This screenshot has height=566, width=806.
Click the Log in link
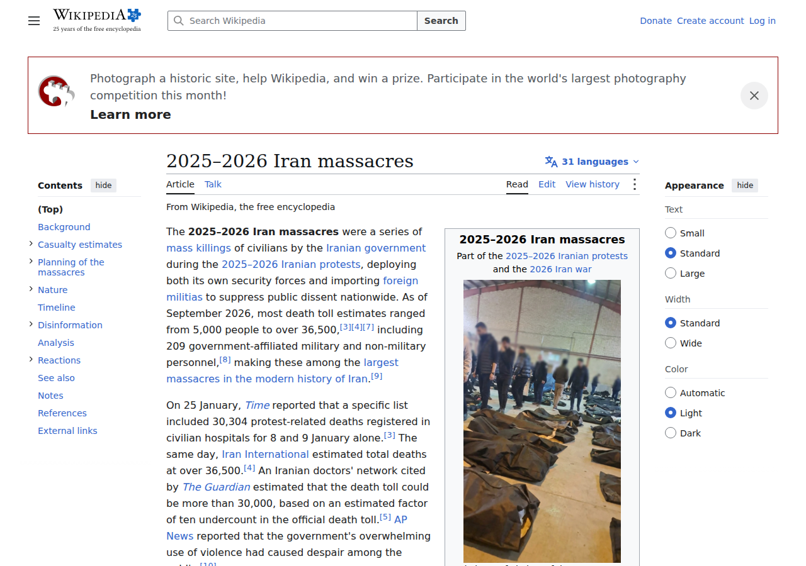(x=762, y=21)
